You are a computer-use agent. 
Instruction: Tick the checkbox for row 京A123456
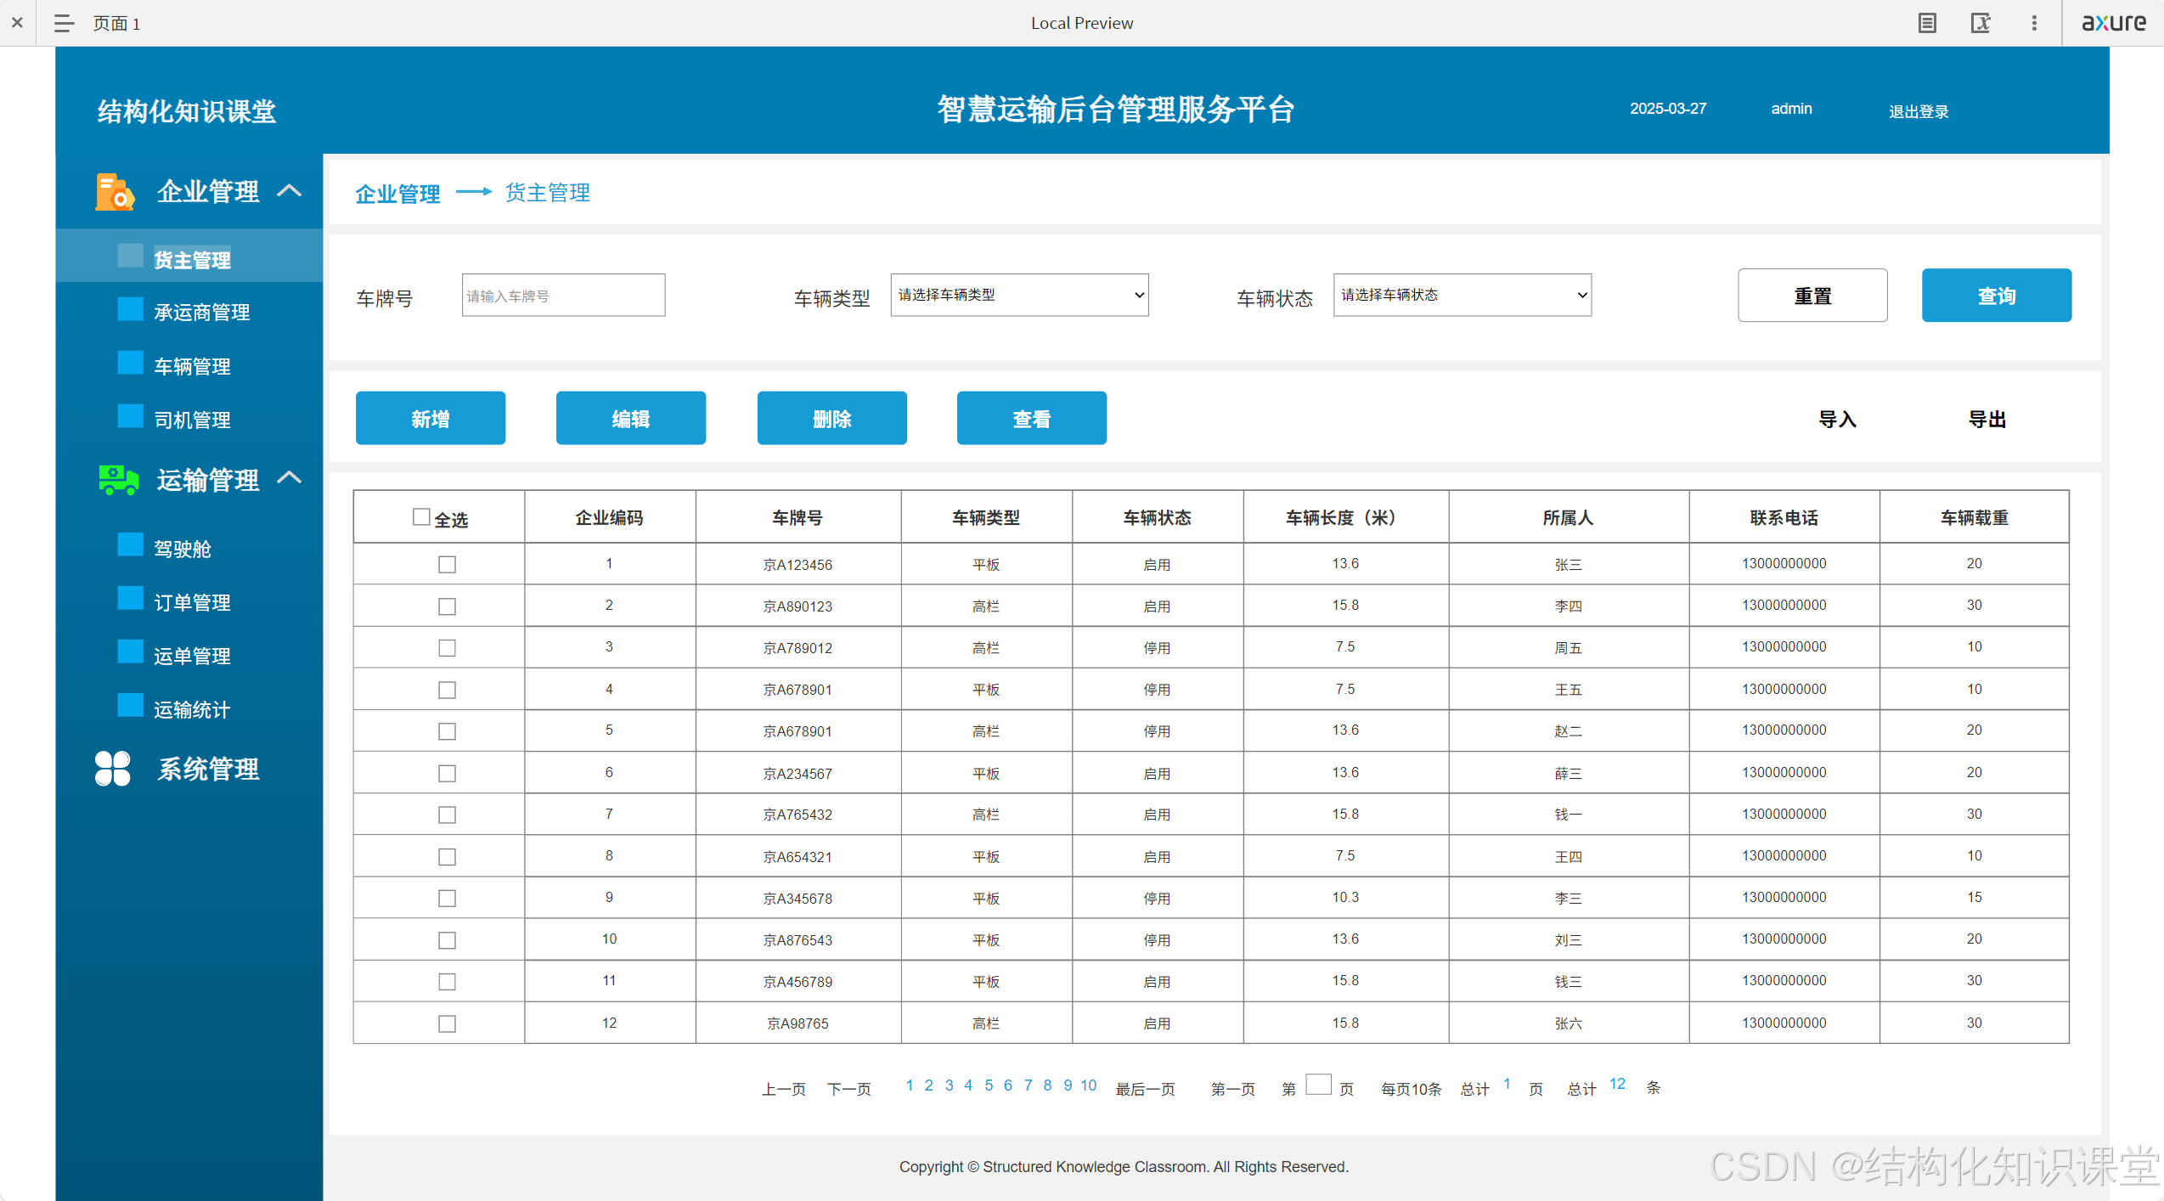pos(447,565)
